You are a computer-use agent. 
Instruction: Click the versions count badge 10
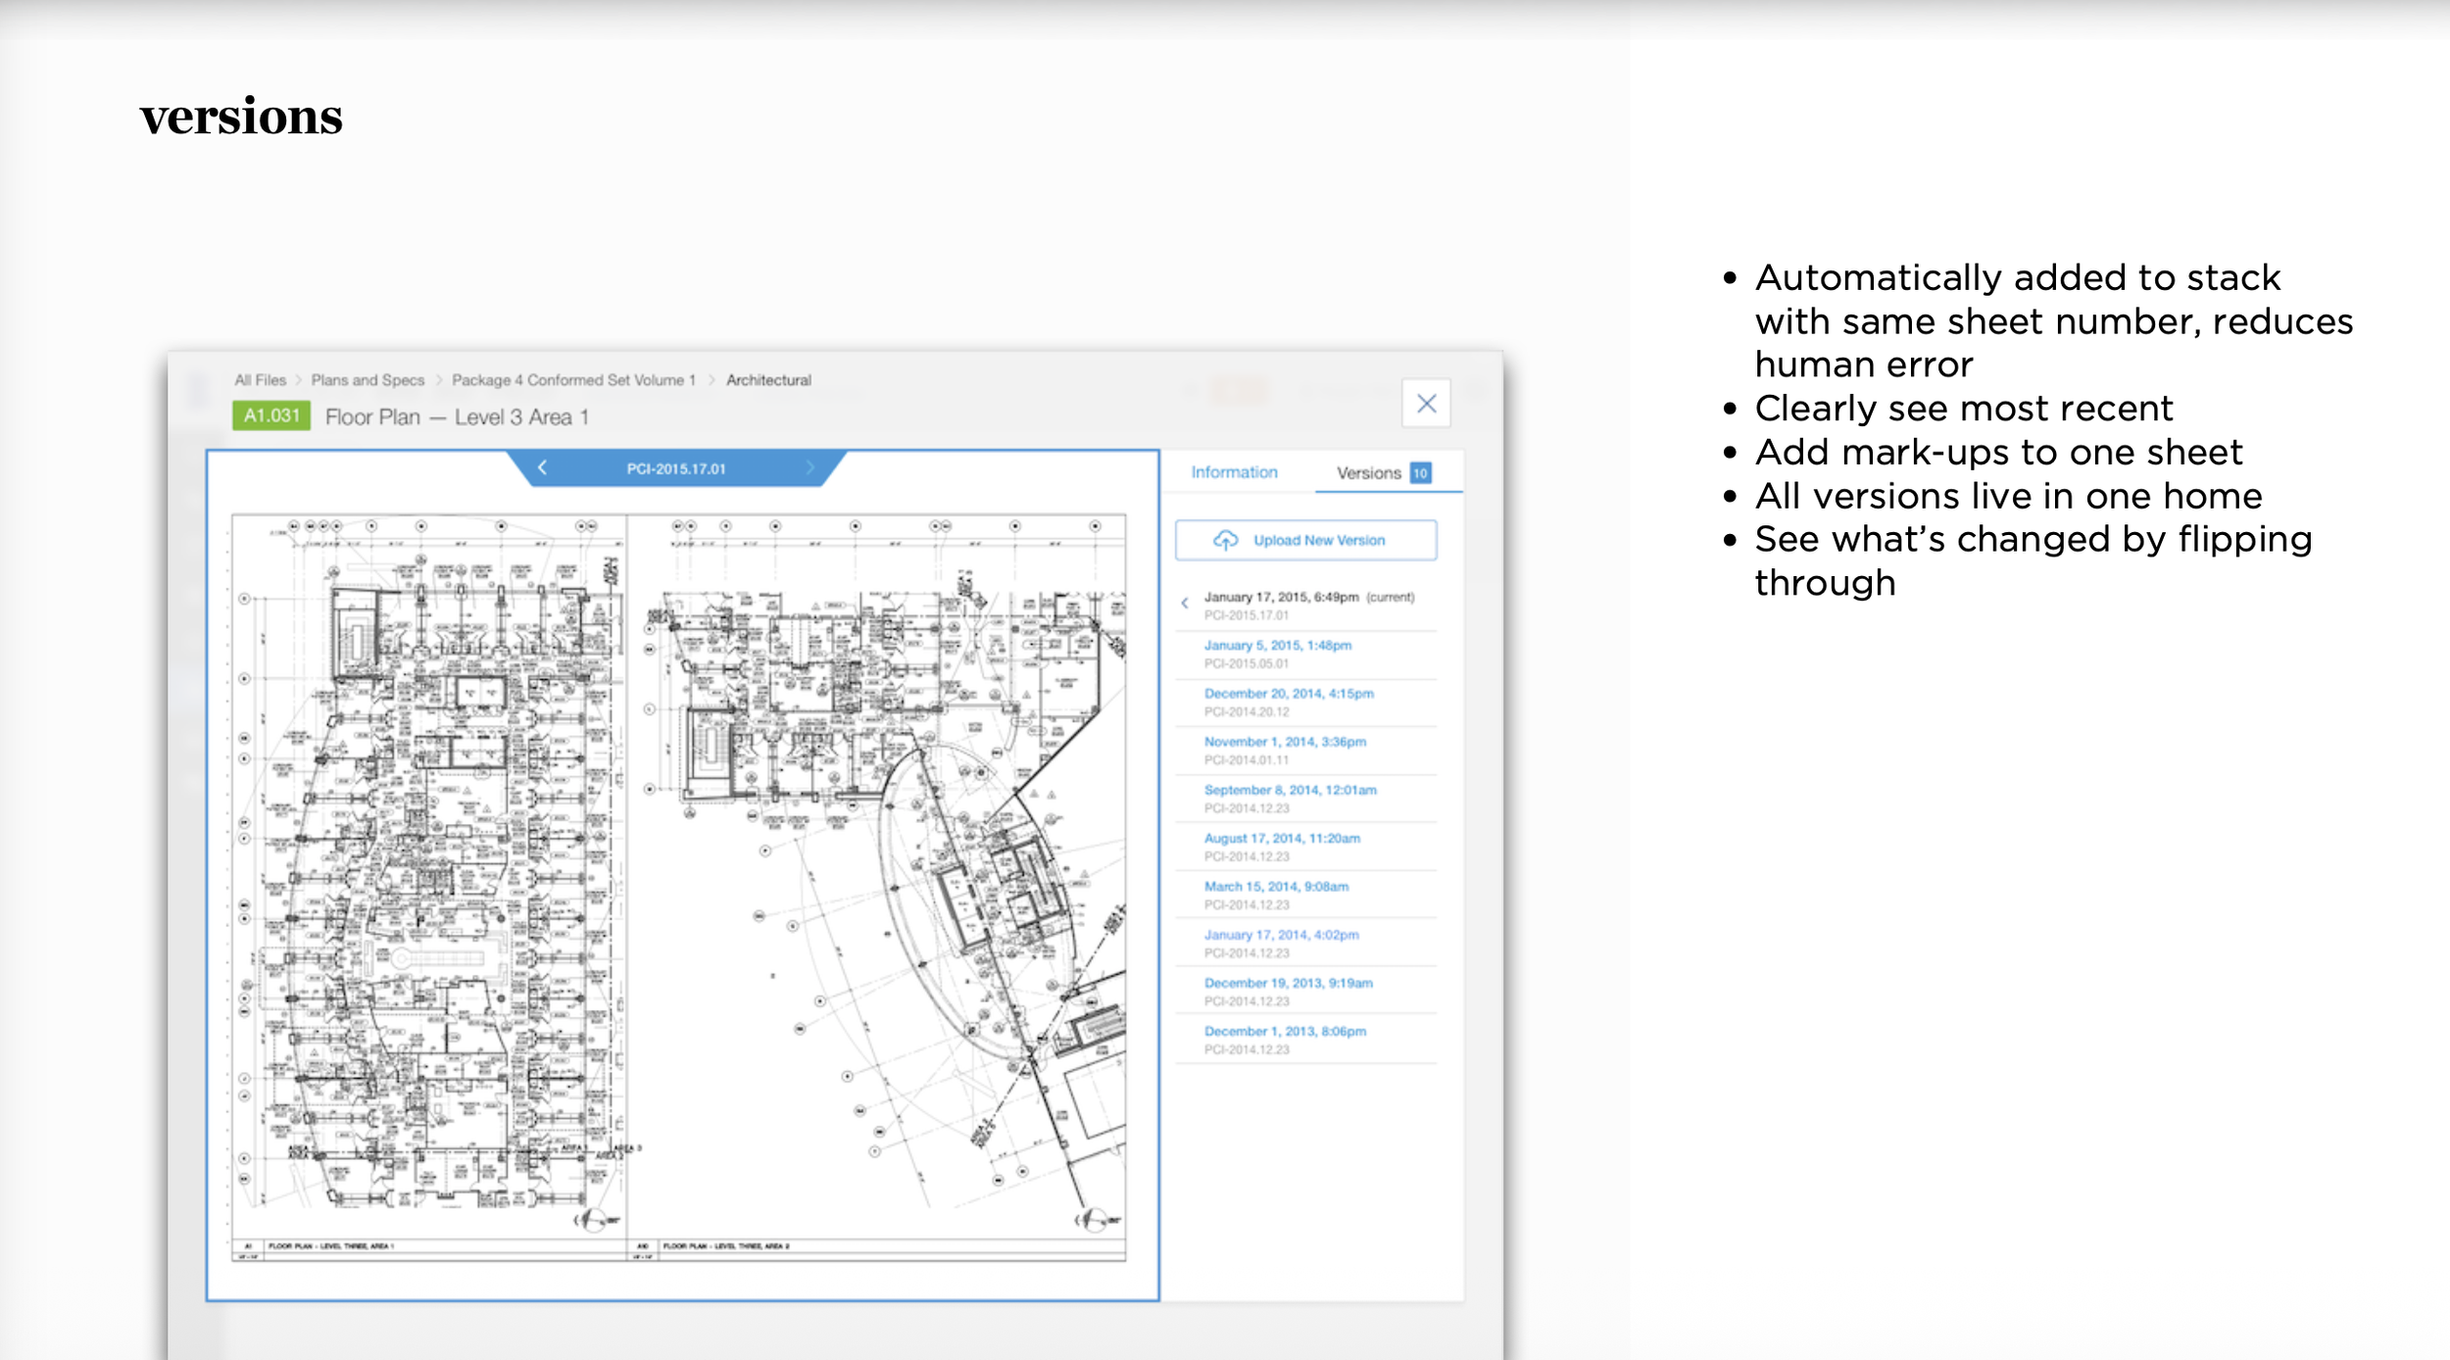(1420, 473)
